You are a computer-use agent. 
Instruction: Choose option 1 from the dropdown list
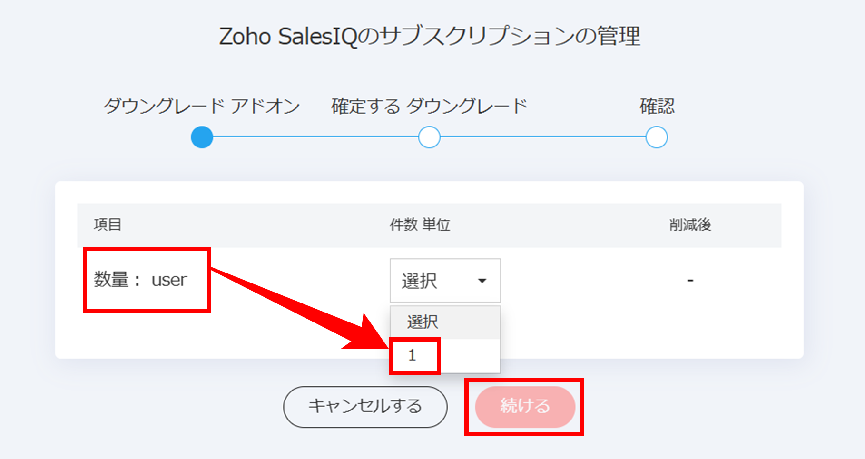(x=445, y=355)
